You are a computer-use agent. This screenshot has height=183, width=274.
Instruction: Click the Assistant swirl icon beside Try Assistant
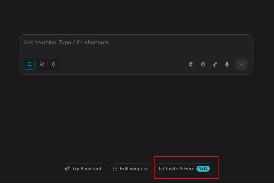pyautogui.click(x=67, y=169)
